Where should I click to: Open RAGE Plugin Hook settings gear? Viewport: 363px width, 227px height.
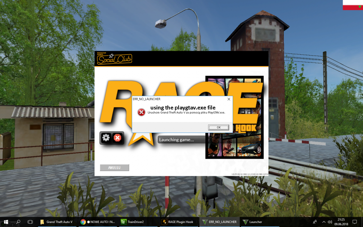106,138
